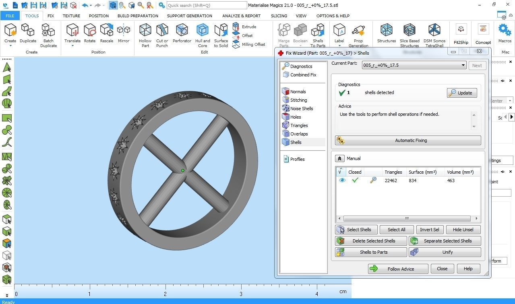Click the magnifier icon in the shell row
This screenshot has height=304, width=515.
coord(373,181)
